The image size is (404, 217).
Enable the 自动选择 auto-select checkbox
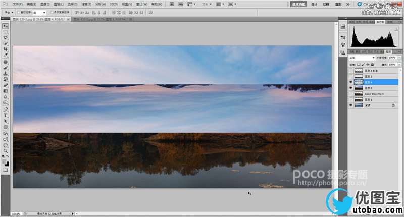tap(19, 12)
